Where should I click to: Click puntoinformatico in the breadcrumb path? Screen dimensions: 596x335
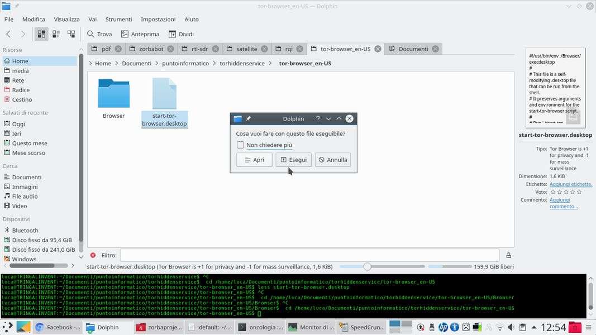[185, 64]
